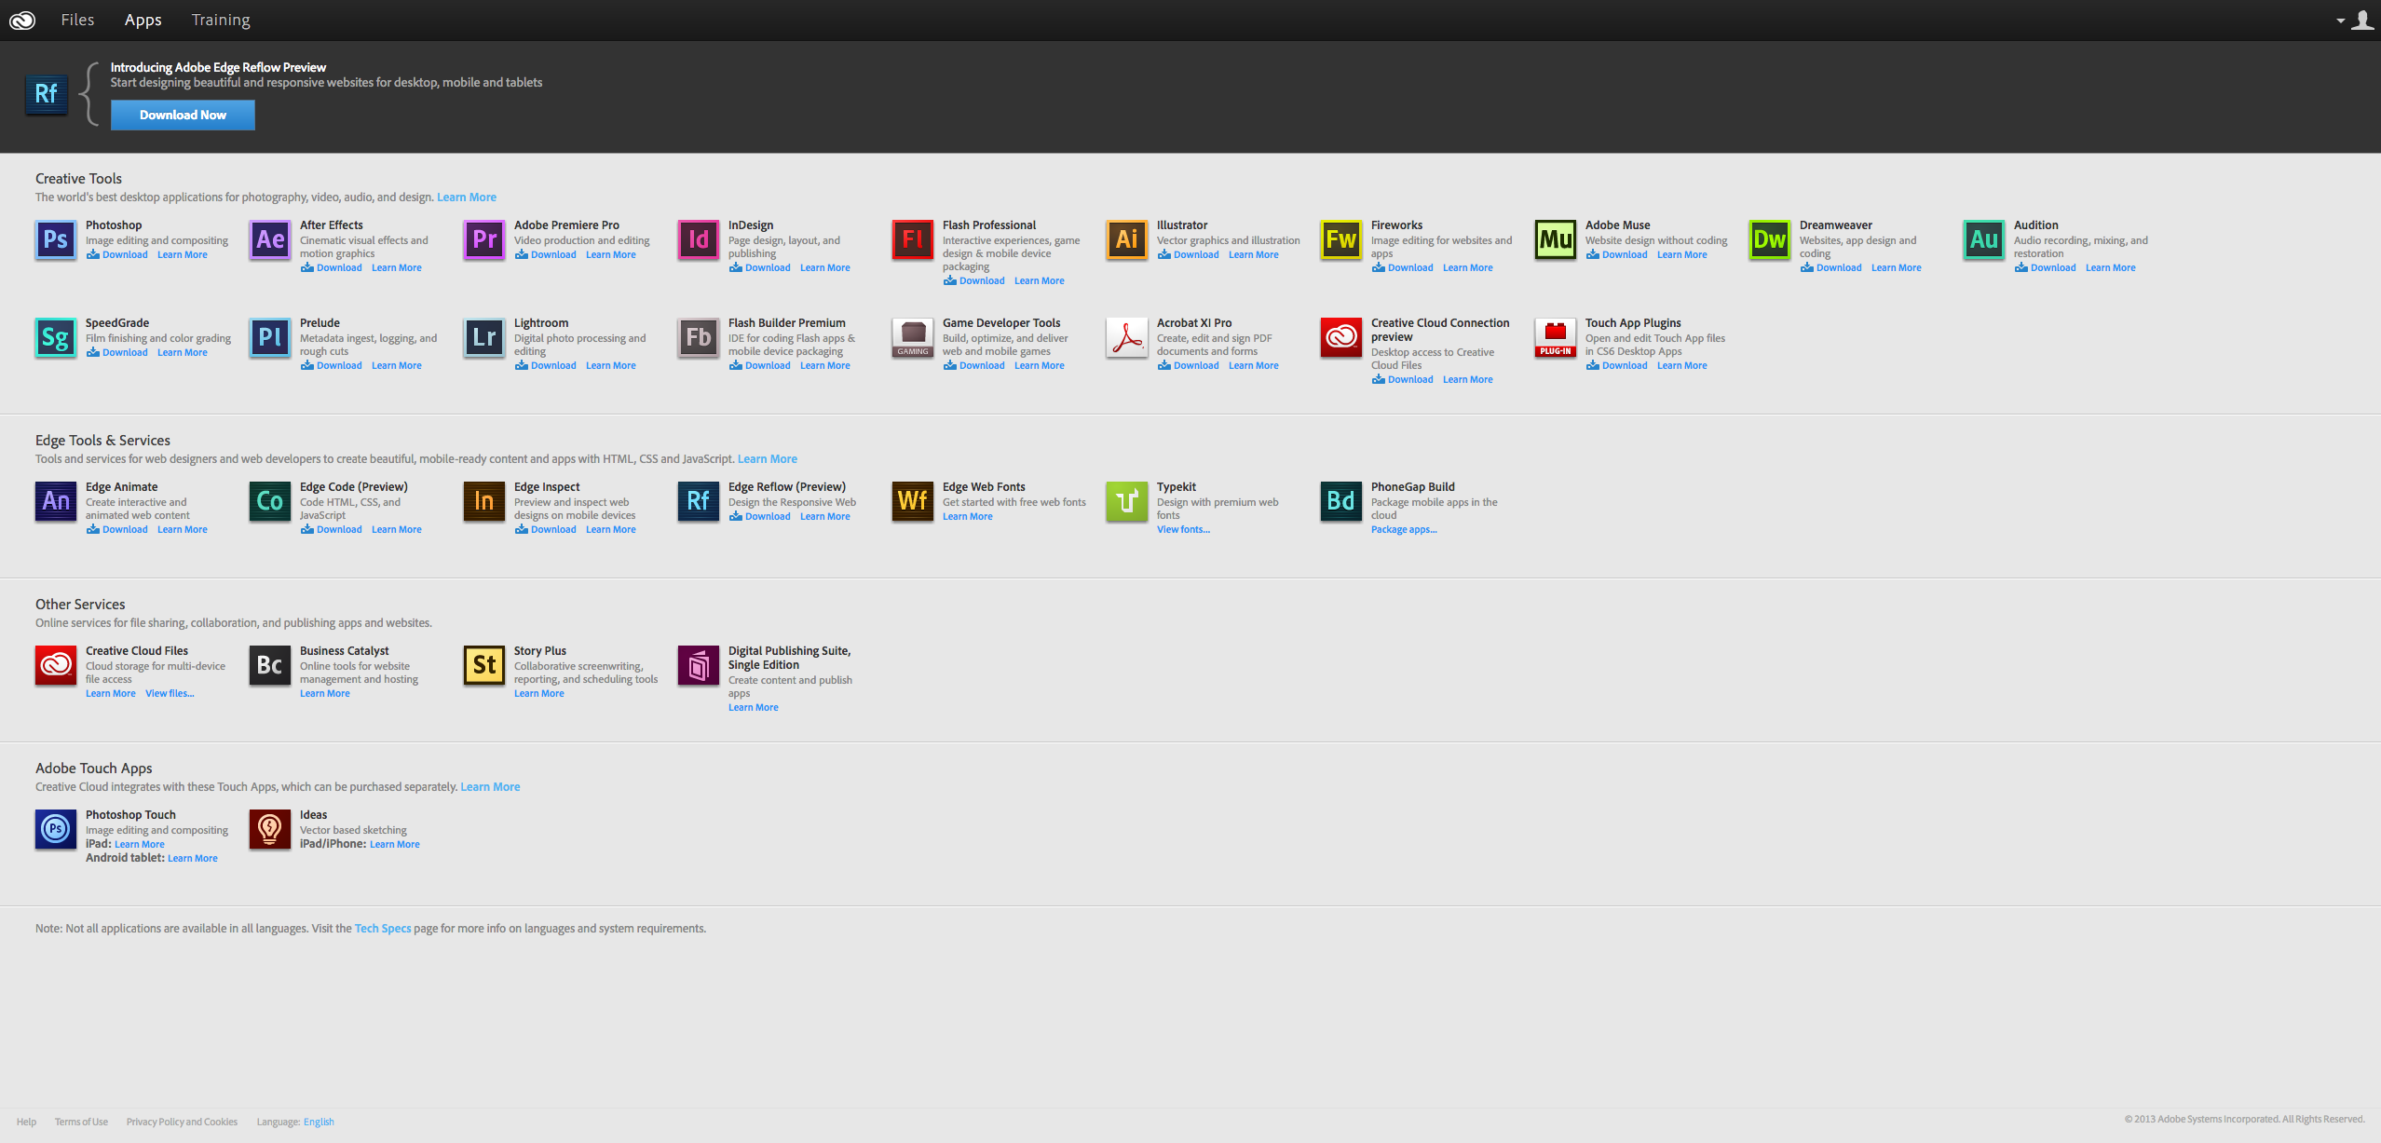Open the Training tab
The image size is (2381, 1143).
click(x=221, y=20)
